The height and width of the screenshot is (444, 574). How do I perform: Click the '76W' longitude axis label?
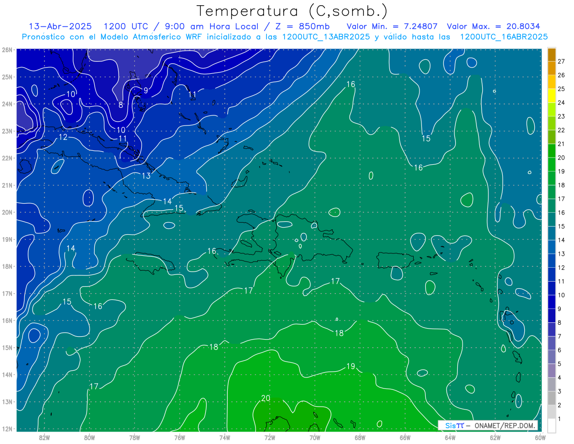[179, 437]
